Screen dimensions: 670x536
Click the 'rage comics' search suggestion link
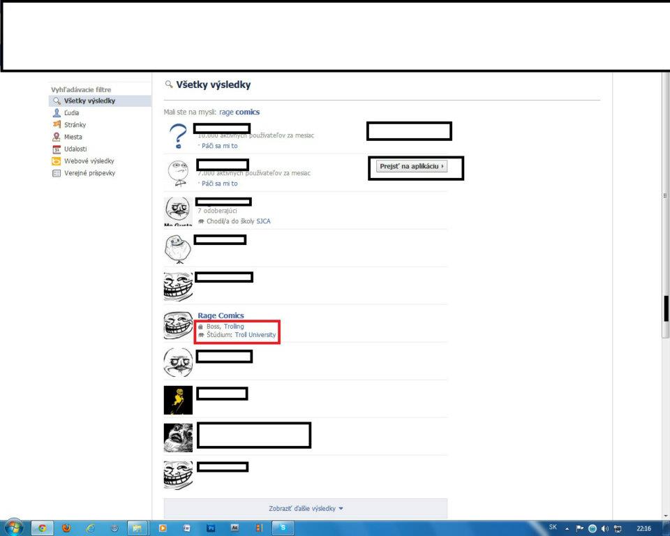pyautogui.click(x=239, y=112)
